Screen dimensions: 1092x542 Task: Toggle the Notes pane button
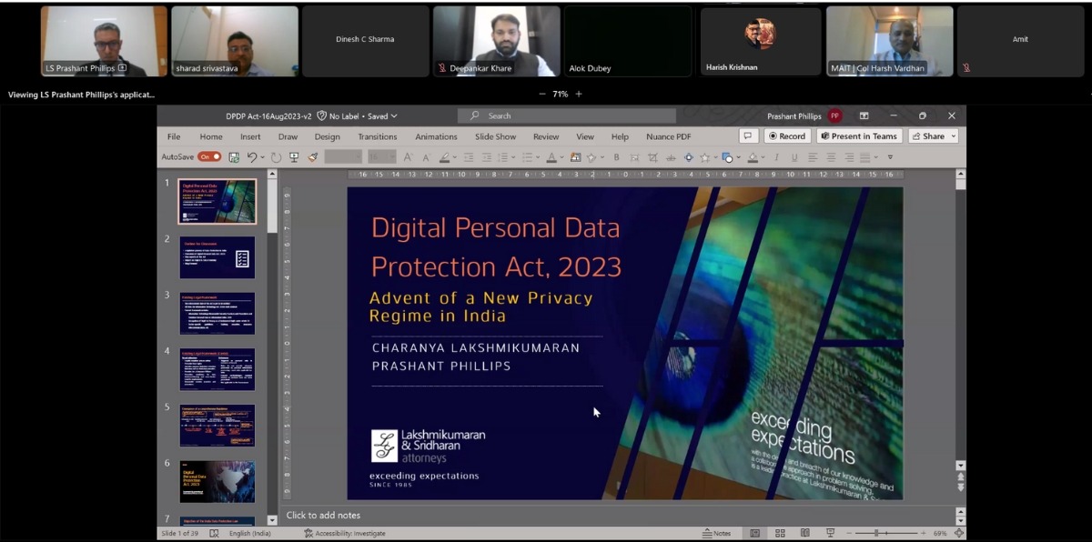717,533
